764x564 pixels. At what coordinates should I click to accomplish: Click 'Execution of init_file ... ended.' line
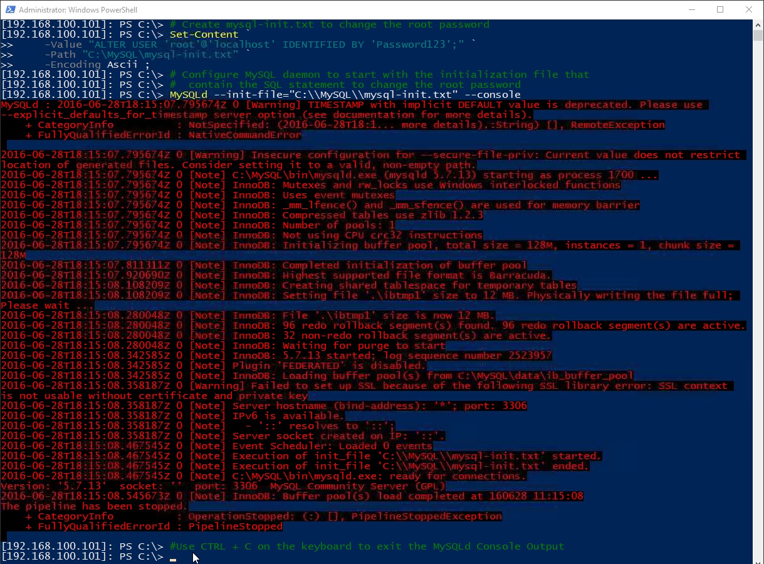tap(295, 466)
